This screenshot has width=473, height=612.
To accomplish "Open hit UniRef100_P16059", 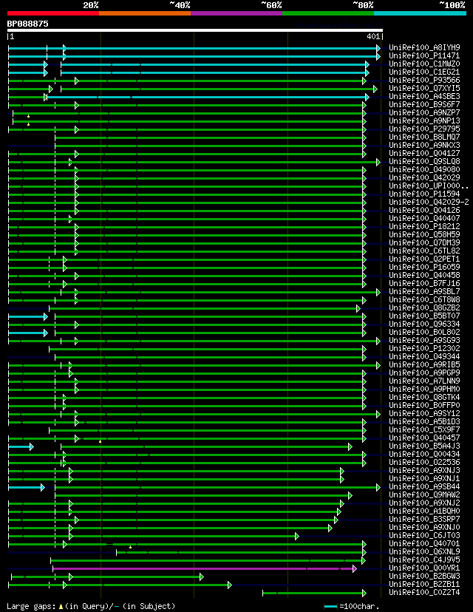I will click(424, 267).
